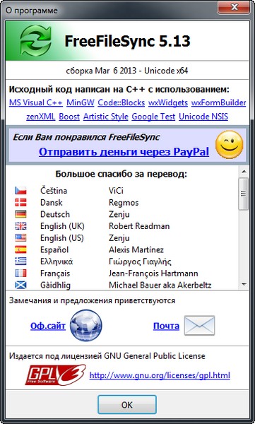Open the zenXML link
The height and width of the screenshot is (424, 255).
point(40,117)
